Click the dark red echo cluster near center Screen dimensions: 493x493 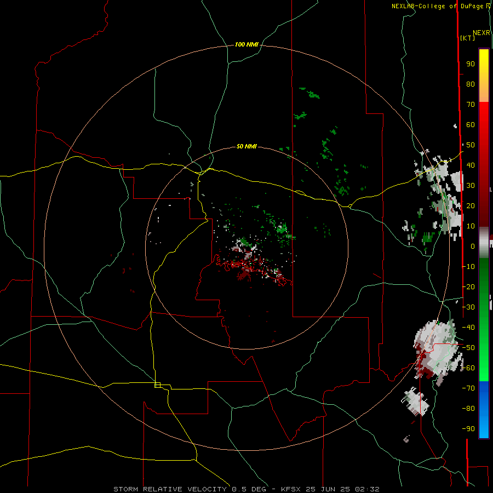click(244, 276)
